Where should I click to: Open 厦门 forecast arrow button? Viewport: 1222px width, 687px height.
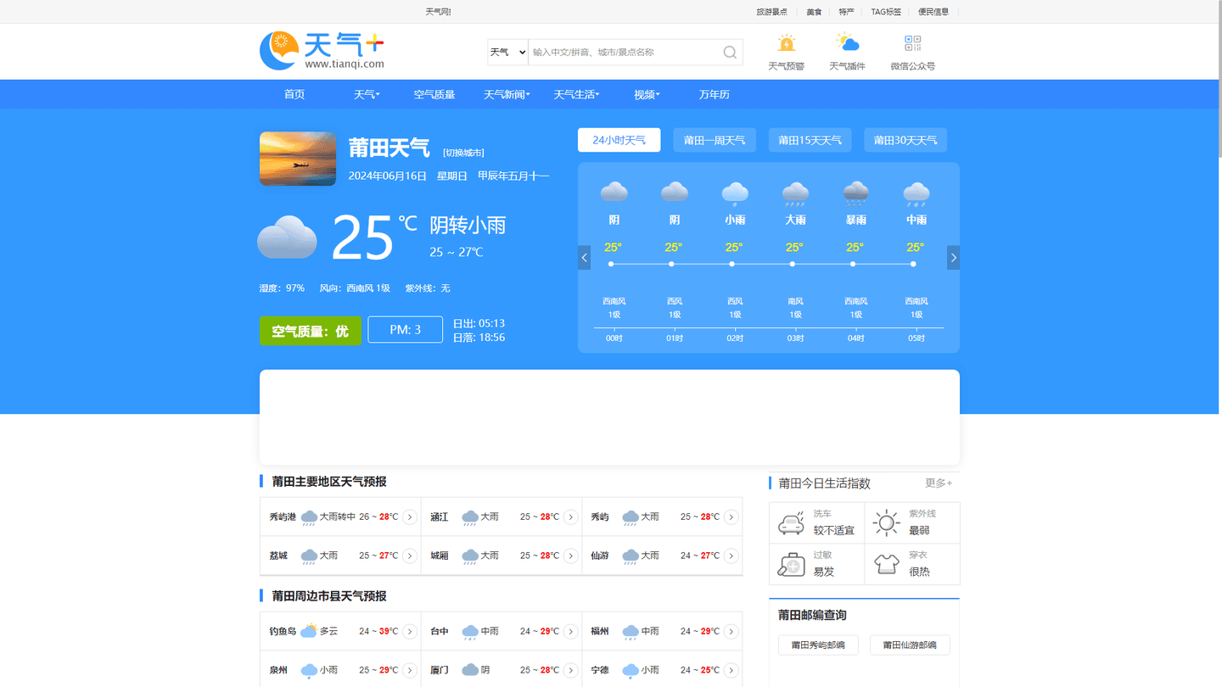571,670
